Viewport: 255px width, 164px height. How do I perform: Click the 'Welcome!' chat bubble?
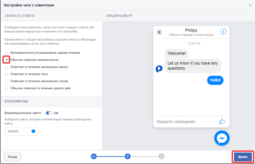(176, 53)
